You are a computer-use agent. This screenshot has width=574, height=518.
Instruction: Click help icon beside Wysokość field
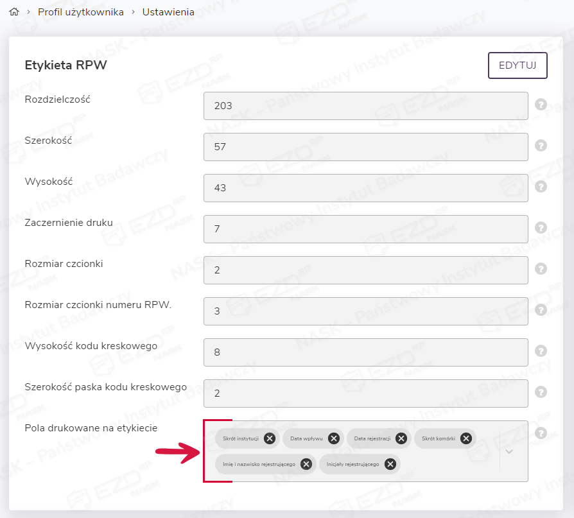(x=541, y=187)
